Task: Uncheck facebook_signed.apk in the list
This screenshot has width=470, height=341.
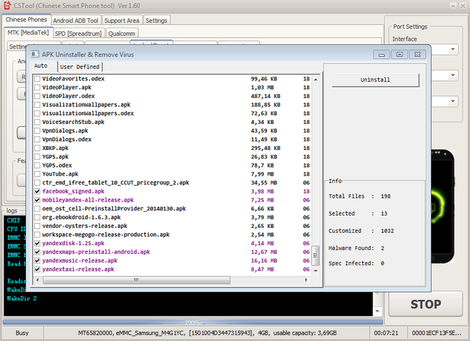Action: (38, 192)
